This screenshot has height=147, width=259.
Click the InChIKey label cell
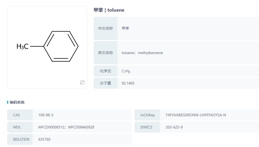[148, 115]
